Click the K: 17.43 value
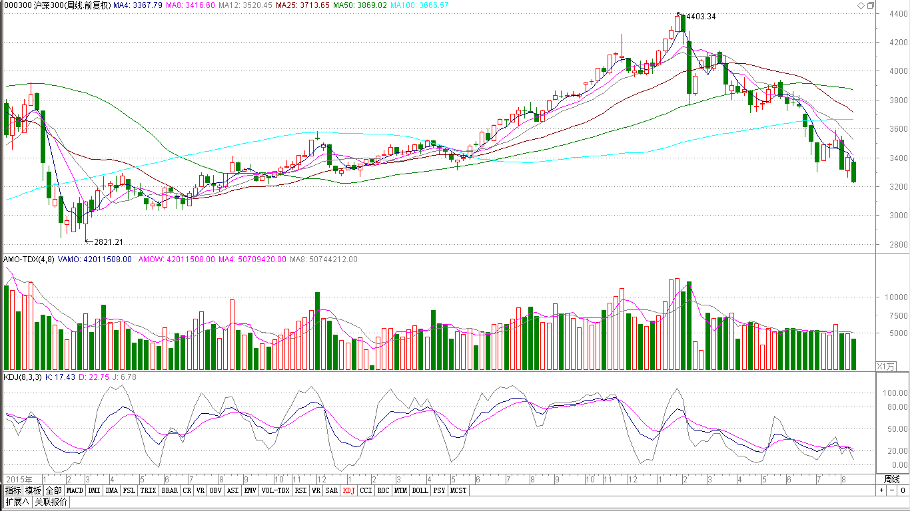The width and height of the screenshot is (910, 511). coord(61,377)
